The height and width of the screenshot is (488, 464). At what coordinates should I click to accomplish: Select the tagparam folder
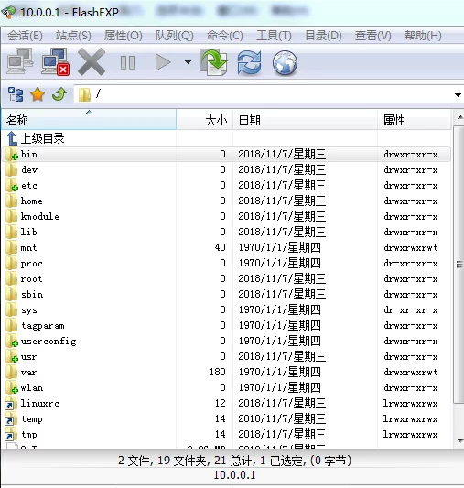tap(226, 325)
